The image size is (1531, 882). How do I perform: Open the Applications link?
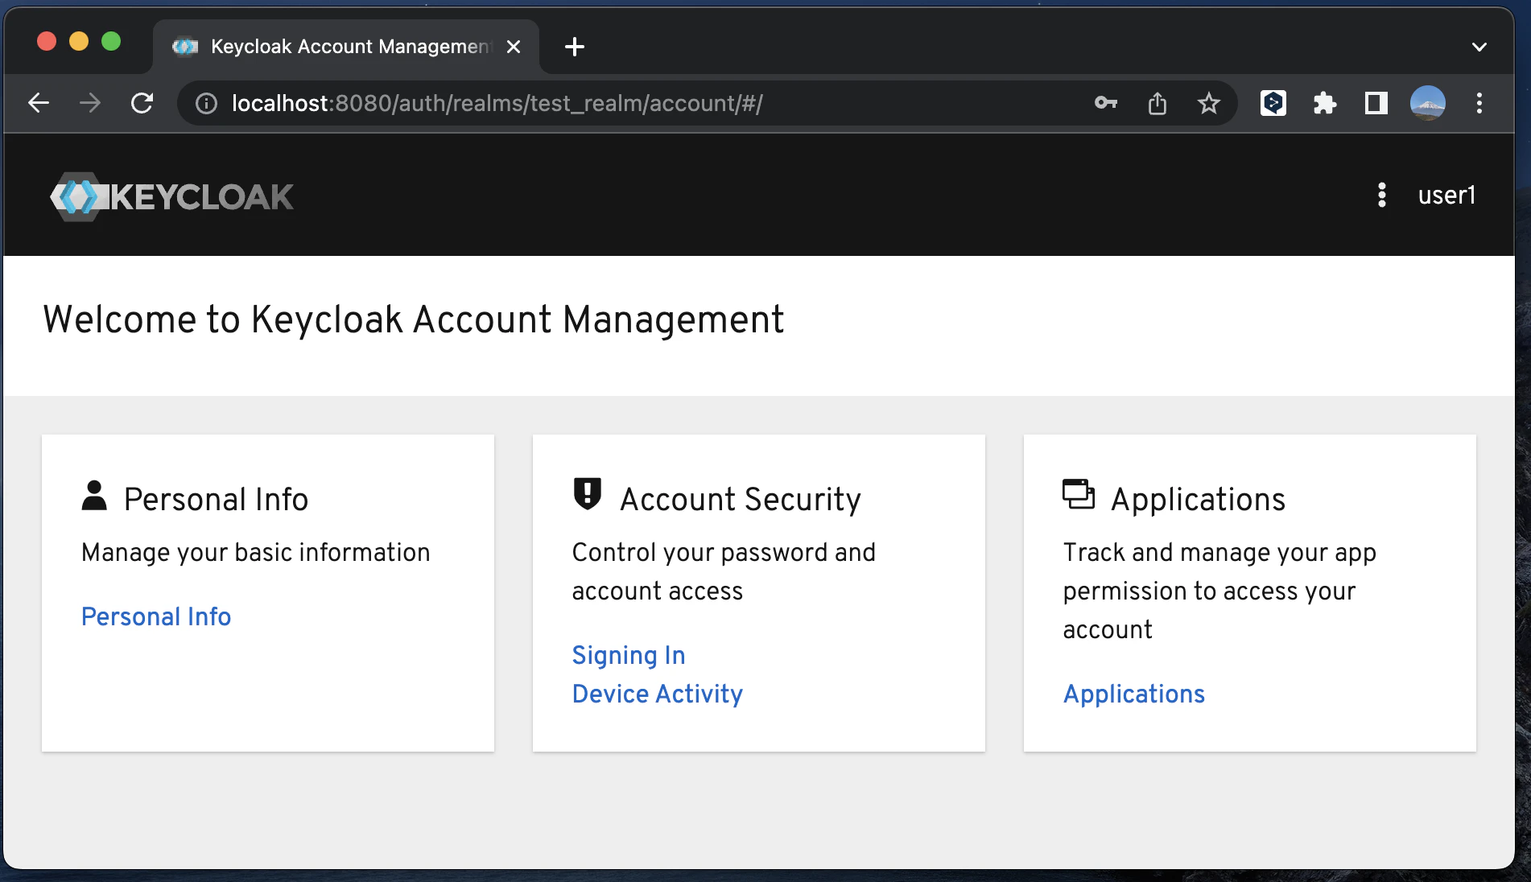click(1133, 694)
